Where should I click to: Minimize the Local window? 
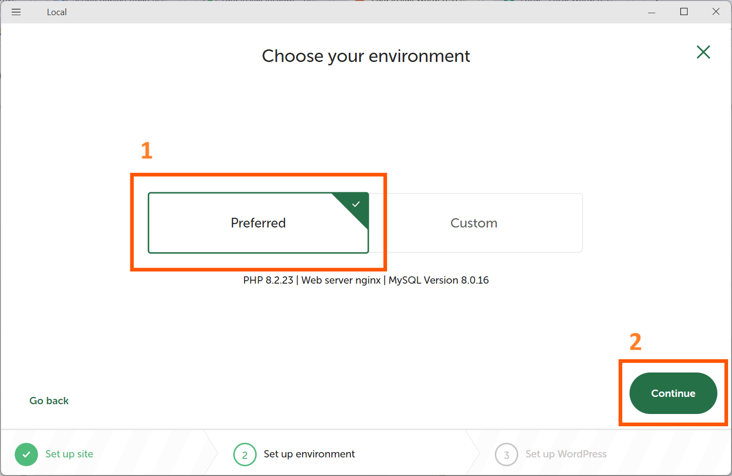(x=651, y=12)
